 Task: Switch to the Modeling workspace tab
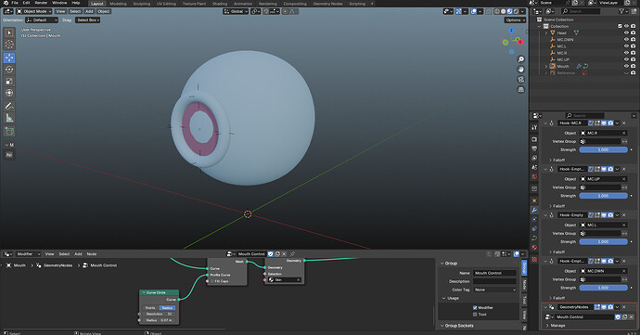pos(118,4)
